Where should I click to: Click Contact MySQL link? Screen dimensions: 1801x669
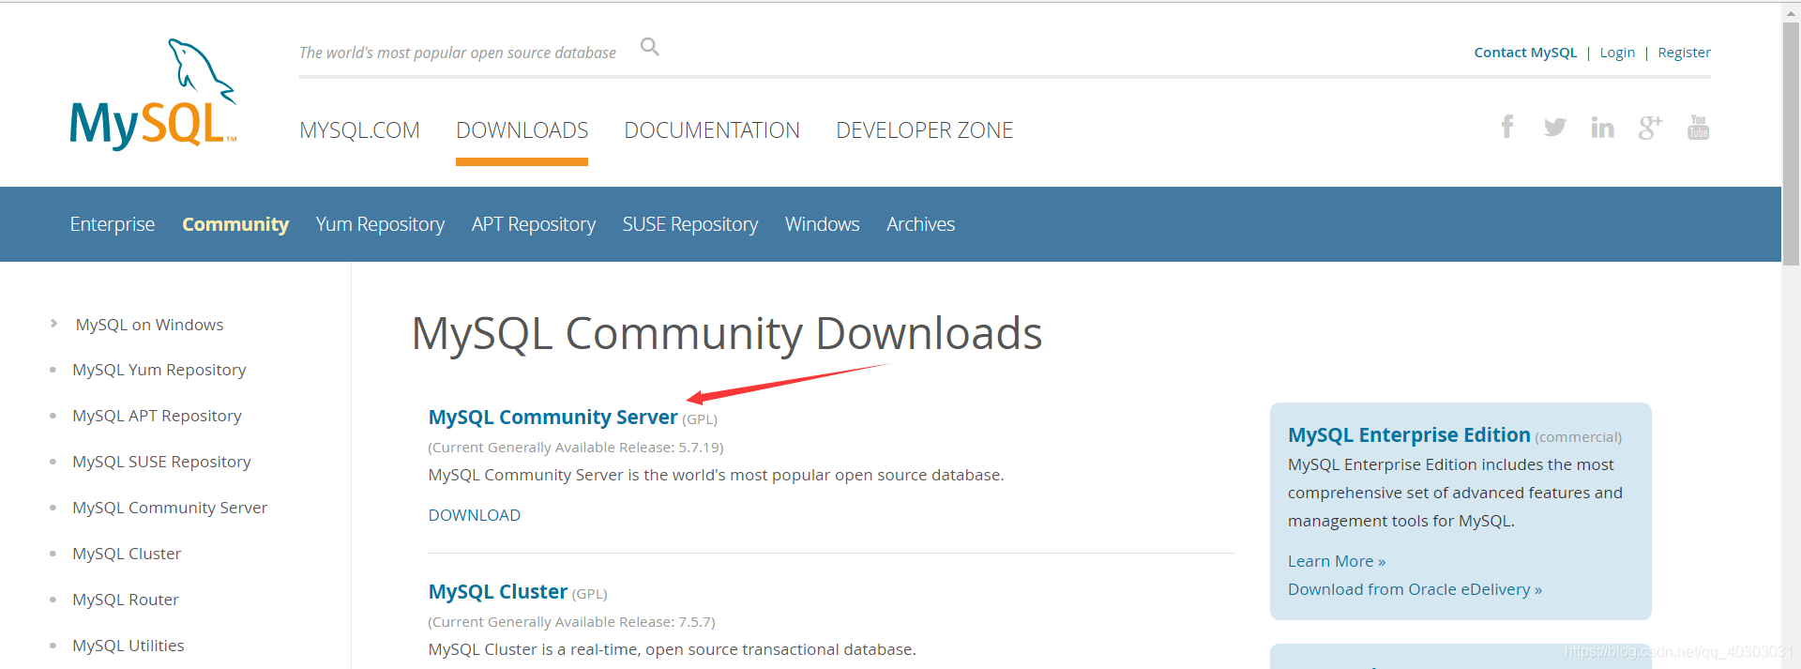tap(1525, 53)
